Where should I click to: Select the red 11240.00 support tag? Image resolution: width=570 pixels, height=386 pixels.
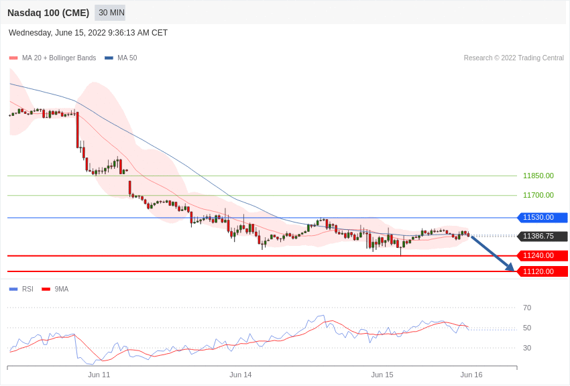[x=542, y=256]
